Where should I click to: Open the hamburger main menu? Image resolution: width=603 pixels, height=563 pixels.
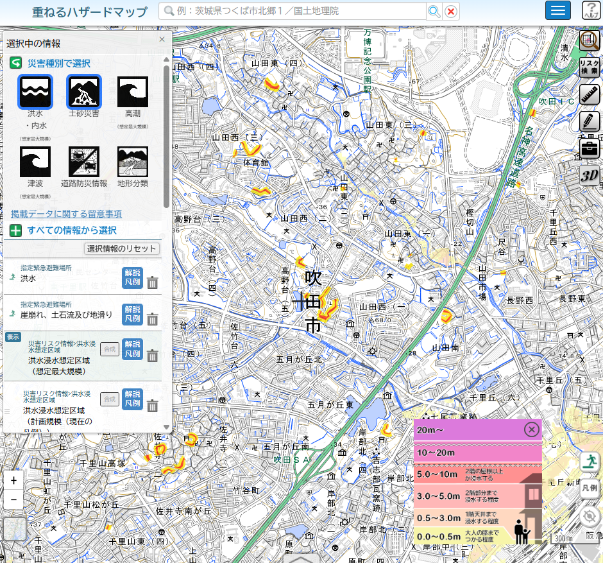tap(558, 10)
